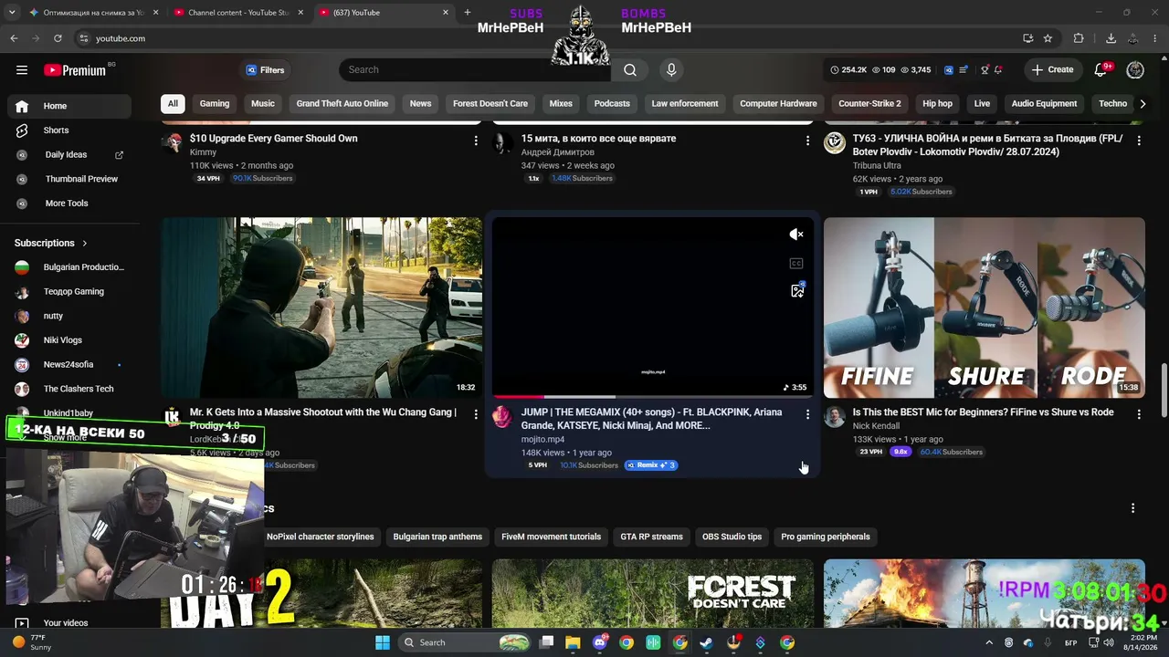Viewport: 1169px width, 657px height.
Task: Open more options for JUMP megamix video
Action: point(807,414)
